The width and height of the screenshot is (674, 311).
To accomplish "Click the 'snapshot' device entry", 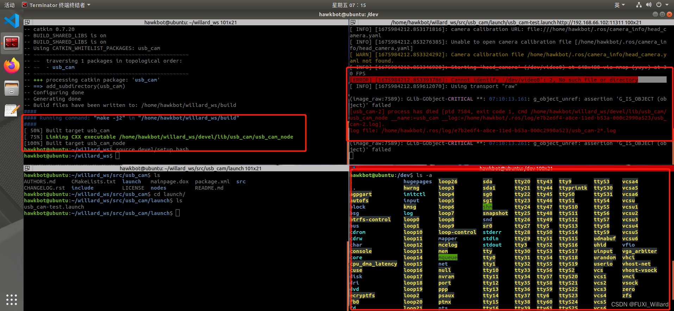I will point(495,213).
